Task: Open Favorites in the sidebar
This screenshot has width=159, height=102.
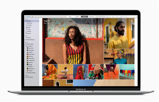Action: (x=29, y=25)
